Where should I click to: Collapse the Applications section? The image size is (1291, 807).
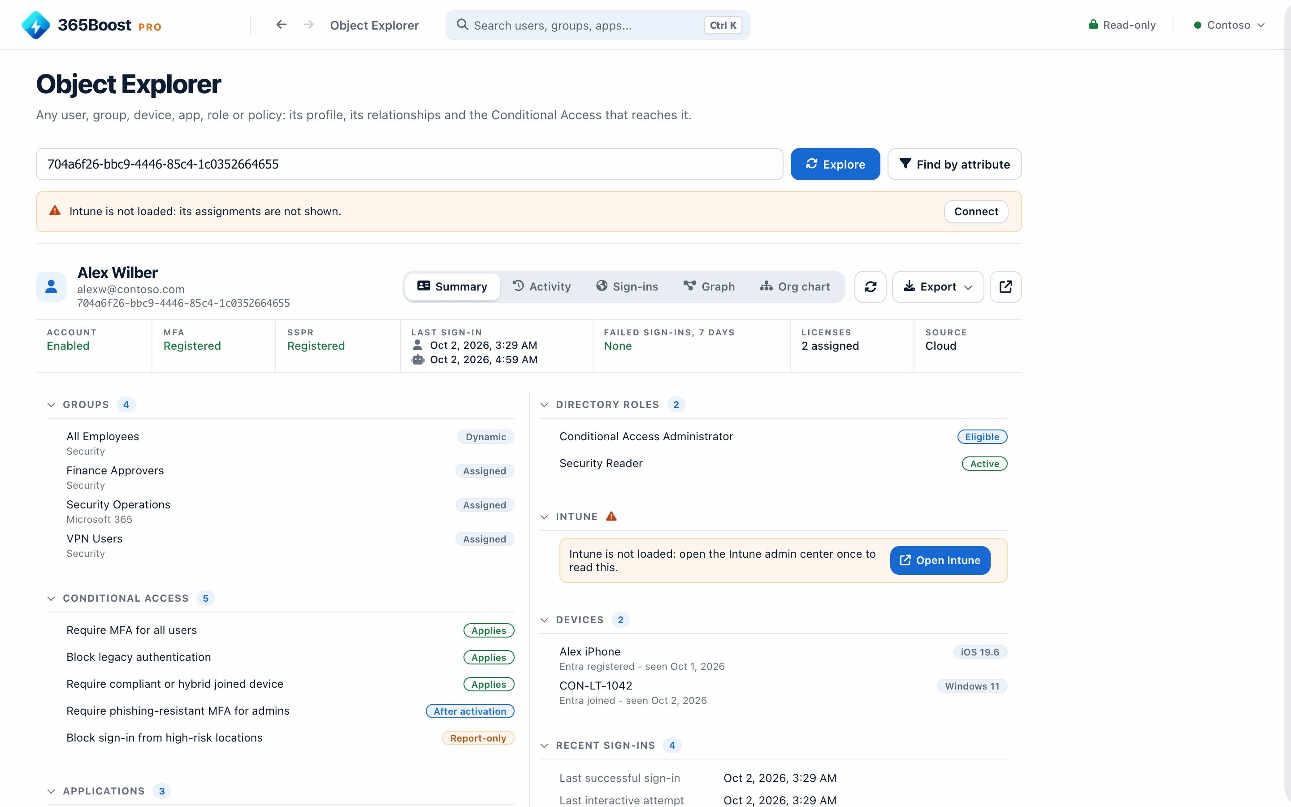(x=51, y=791)
